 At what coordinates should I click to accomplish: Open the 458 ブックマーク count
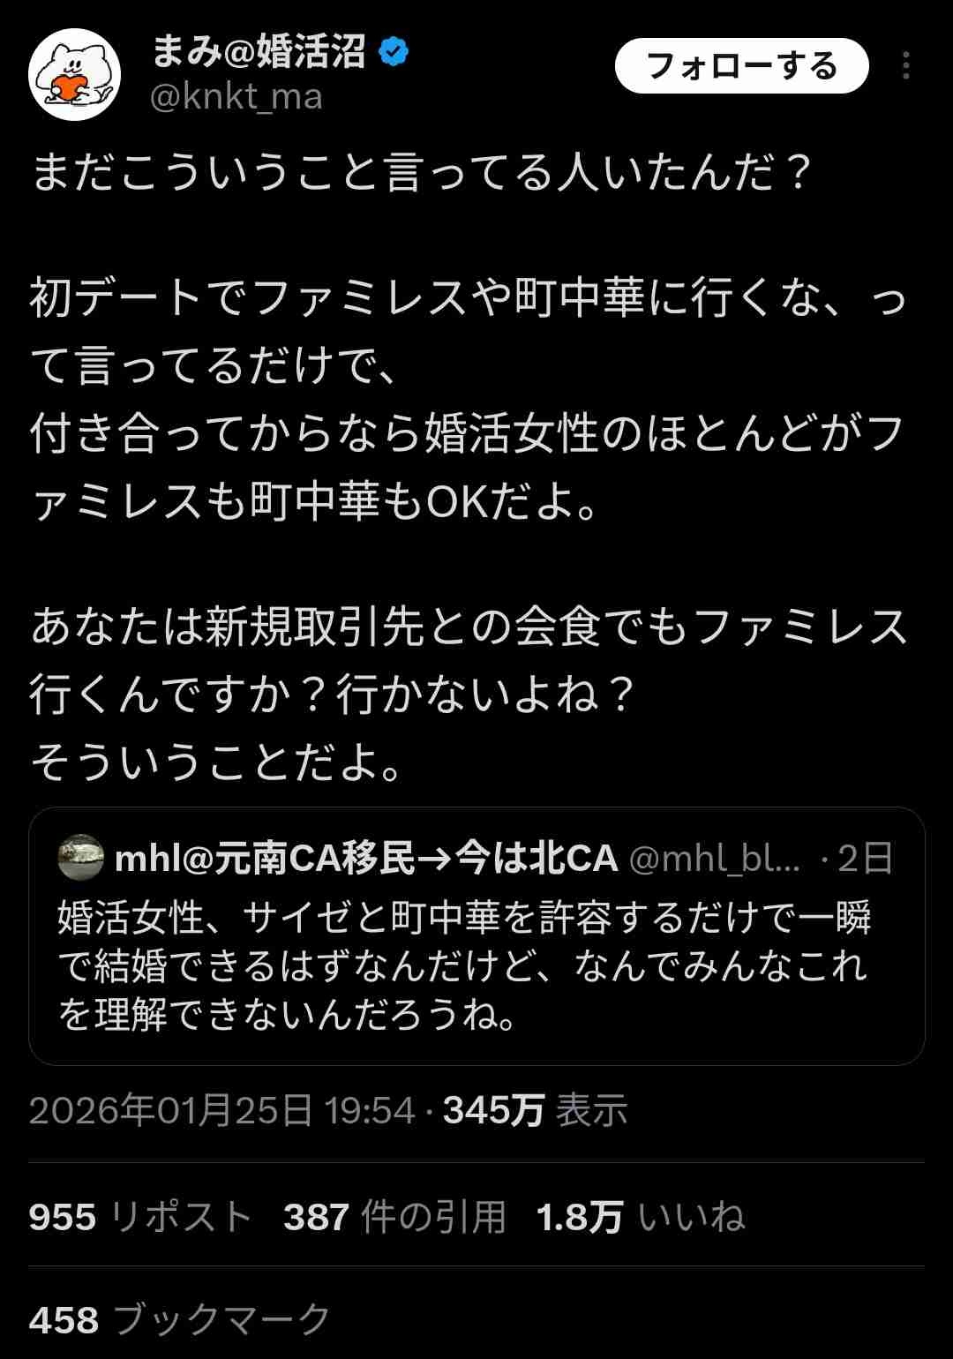(x=179, y=1320)
